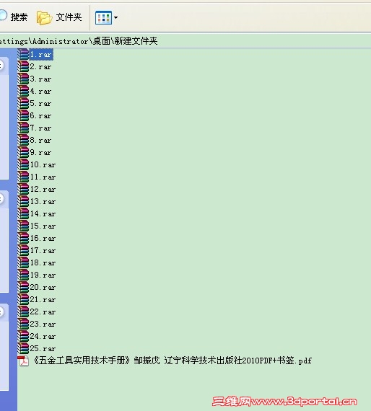This screenshot has height=411, width=371.
Task: Select the file name 22.rar
Action: [43, 312]
